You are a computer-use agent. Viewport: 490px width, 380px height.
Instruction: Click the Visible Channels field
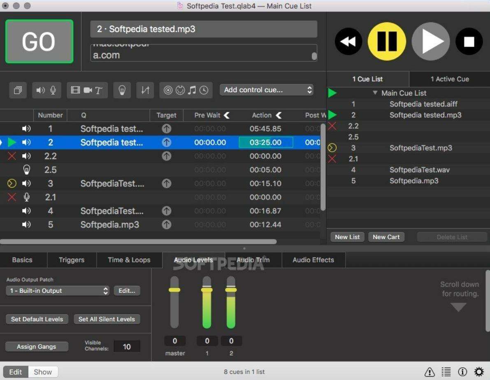(127, 347)
